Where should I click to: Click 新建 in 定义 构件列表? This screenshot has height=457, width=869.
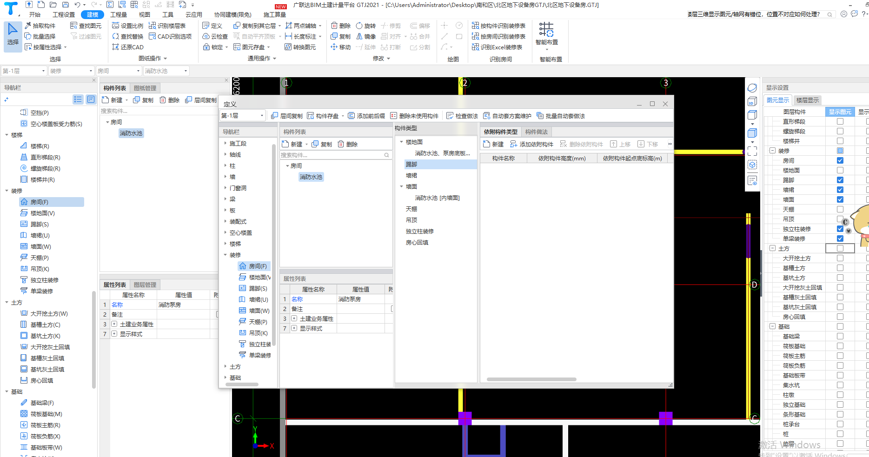coord(292,144)
